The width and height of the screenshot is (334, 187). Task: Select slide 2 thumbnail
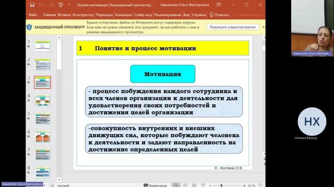tap(42, 64)
